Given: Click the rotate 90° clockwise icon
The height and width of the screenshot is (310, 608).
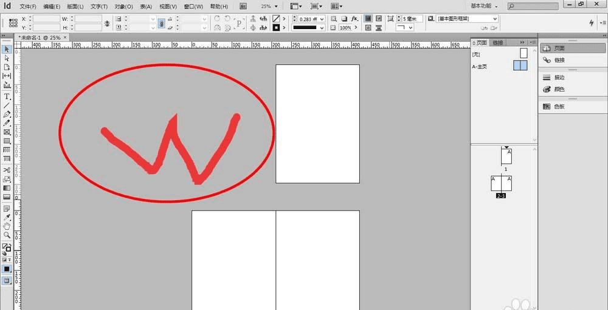Looking at the screenshot, I should coord(217,19).
